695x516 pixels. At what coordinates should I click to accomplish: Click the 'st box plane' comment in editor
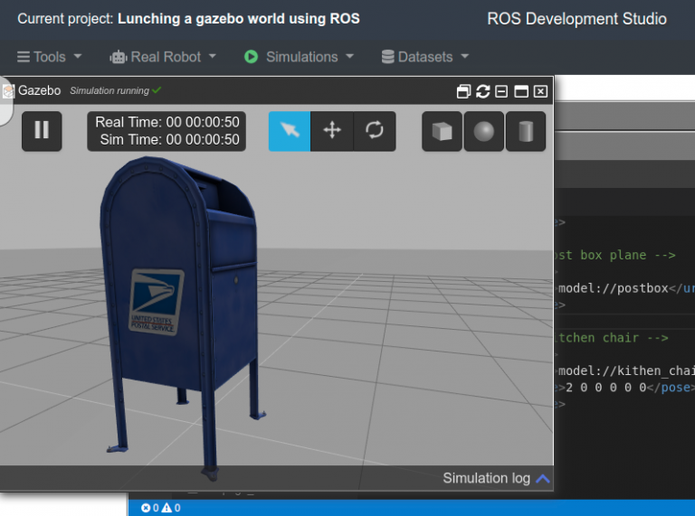pyautogui.click(x=615, y=256)
